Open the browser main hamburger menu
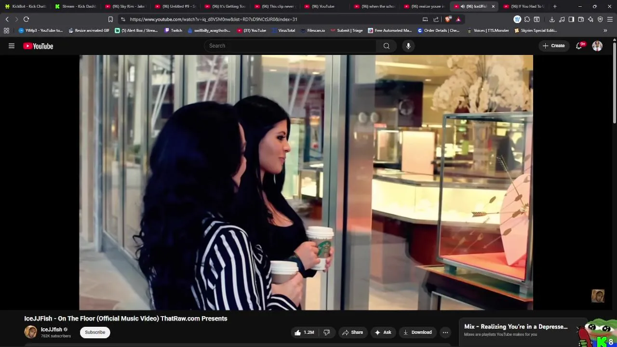 click(x=610, y=19)
